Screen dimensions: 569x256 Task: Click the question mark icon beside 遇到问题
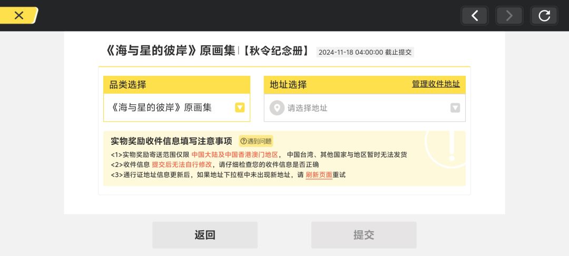point(243,141)
